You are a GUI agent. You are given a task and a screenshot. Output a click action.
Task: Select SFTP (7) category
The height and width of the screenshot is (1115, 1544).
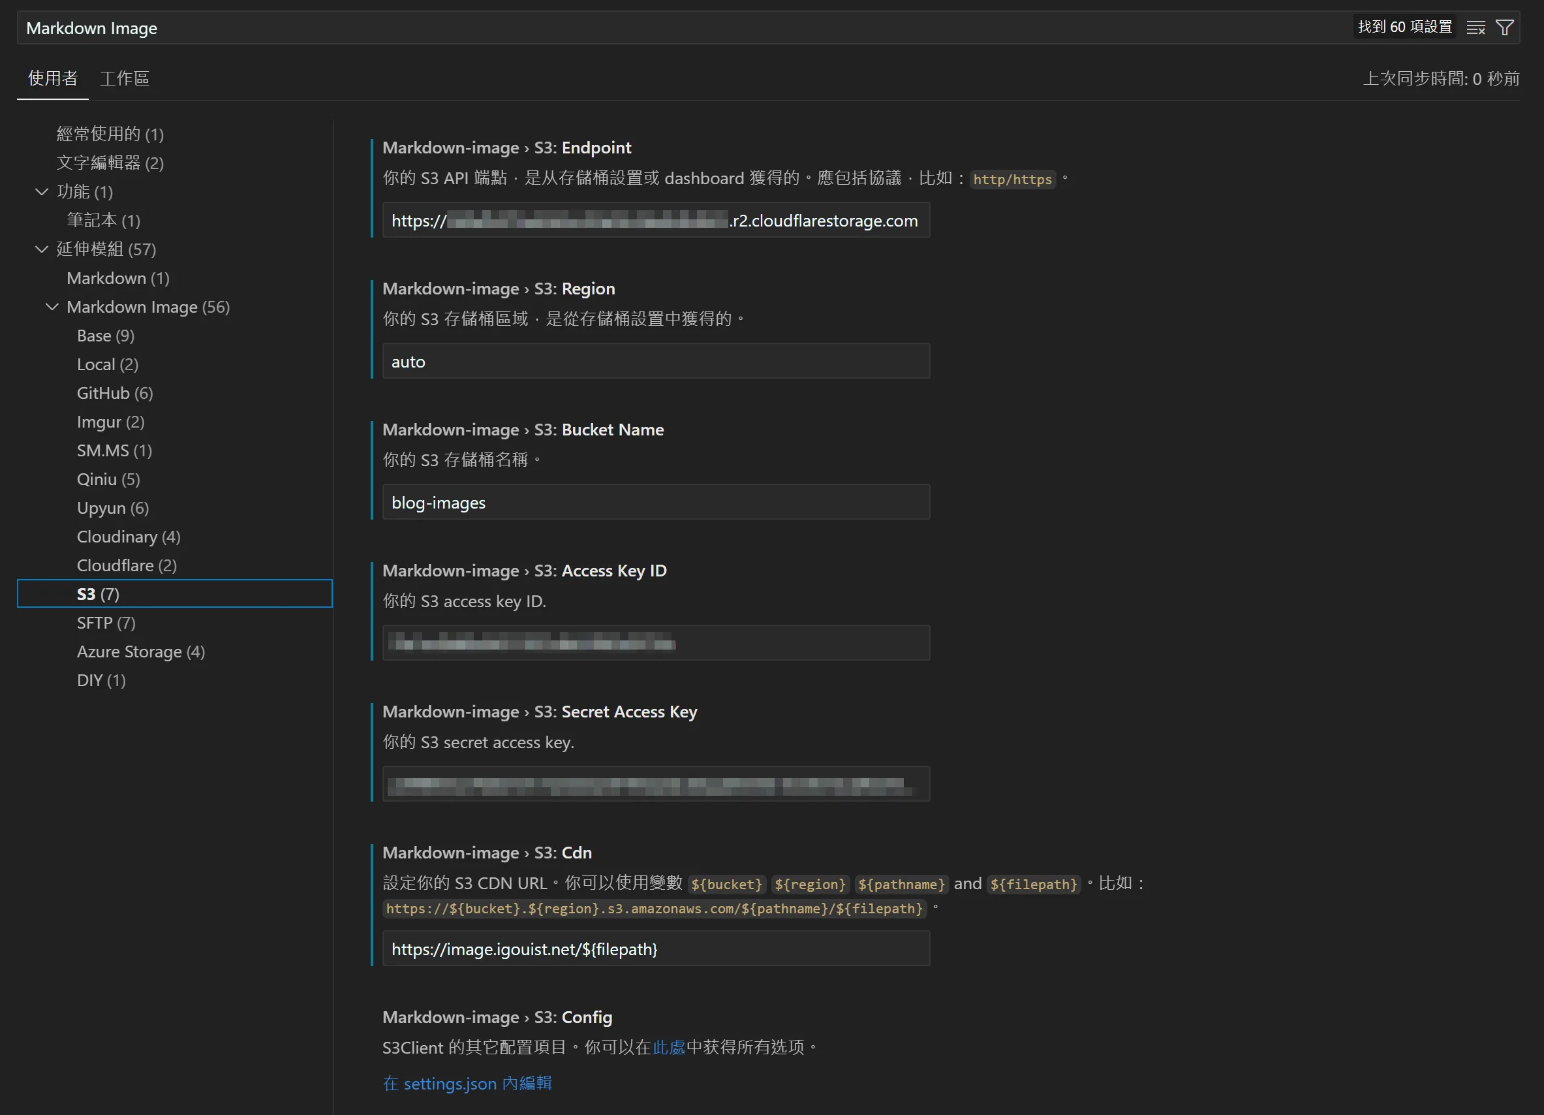point(106,623)
